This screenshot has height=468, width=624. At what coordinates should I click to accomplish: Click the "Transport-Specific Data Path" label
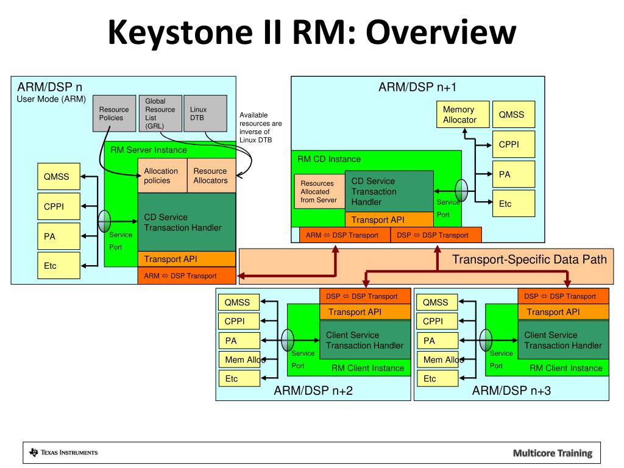(530, 260)
